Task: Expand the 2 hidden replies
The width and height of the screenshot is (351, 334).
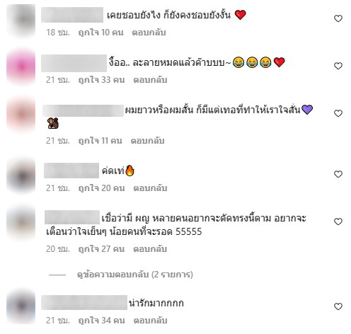Action: (135, 275)
